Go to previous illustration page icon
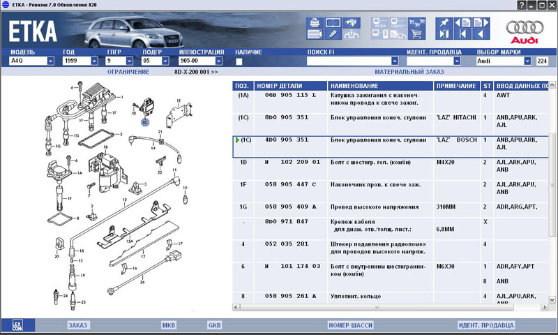 (462, 23)
